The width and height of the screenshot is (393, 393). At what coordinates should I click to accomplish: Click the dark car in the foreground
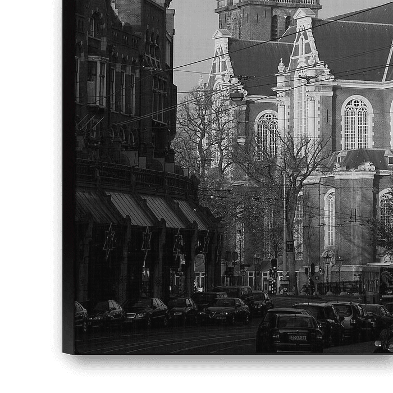pos(289,331)
